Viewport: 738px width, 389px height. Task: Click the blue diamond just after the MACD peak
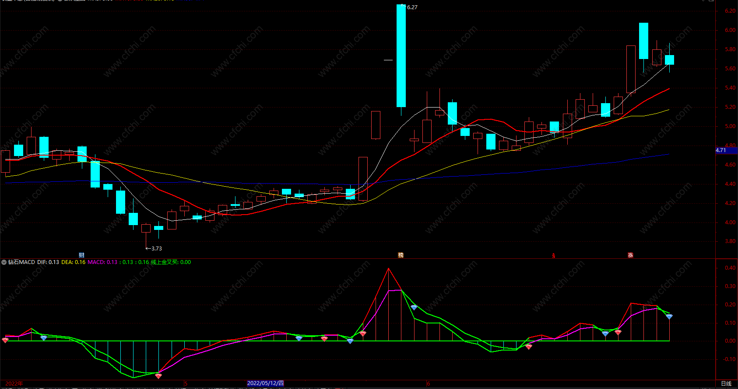tap(414, 308)
